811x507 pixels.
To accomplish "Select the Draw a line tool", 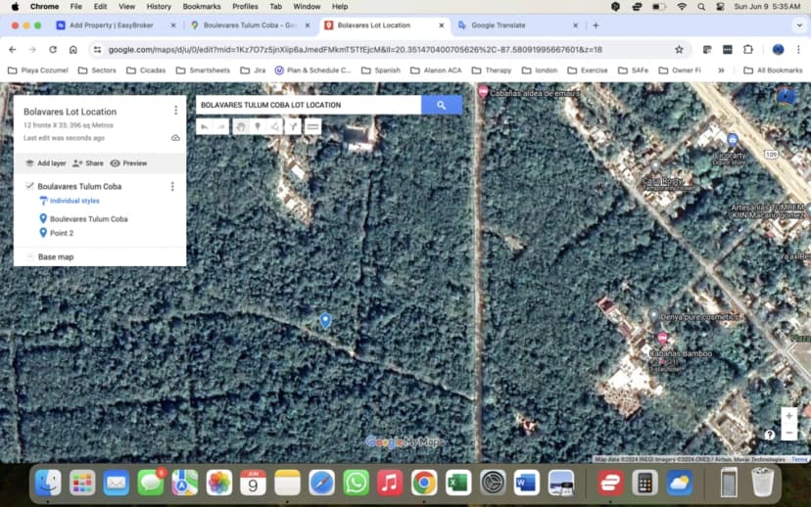I will pyautogui.click(x=275, y=126).
